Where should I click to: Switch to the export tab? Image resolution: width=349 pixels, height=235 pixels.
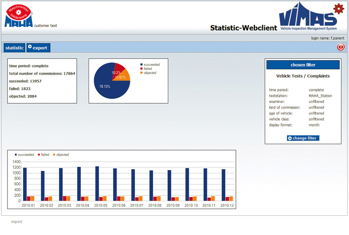(x=39, y=48)
